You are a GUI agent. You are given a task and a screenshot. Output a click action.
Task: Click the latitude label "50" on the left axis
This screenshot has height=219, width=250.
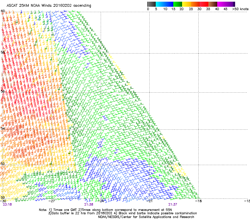[3, 197]
